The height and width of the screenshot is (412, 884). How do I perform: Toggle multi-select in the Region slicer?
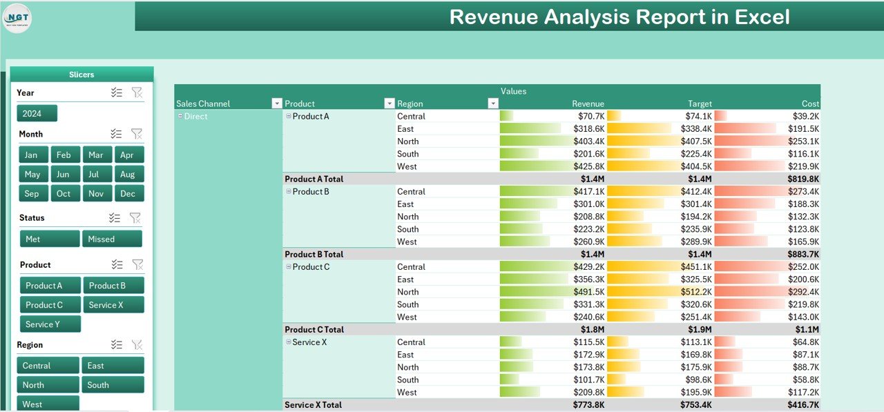click(x=117, y=344)
